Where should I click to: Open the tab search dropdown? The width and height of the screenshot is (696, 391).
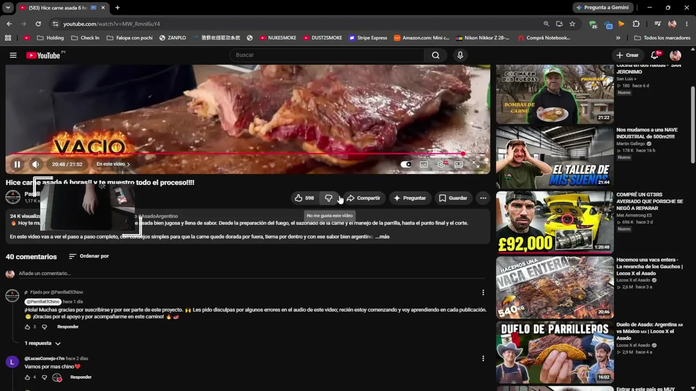point(8,8)
